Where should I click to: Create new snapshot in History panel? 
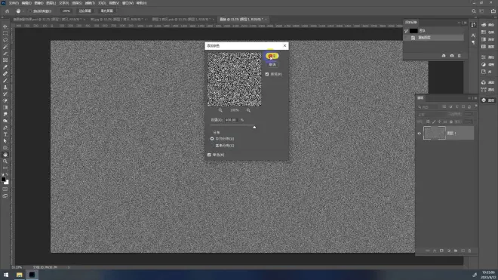452,56
